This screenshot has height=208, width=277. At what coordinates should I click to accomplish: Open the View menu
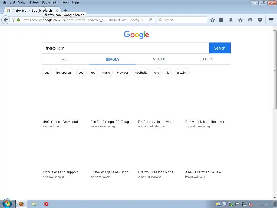[x=22, y=2]
